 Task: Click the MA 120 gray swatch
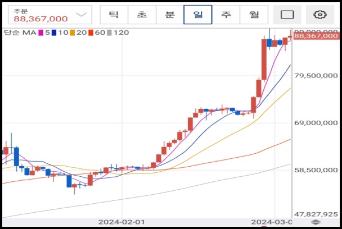[x=109, y=33]
